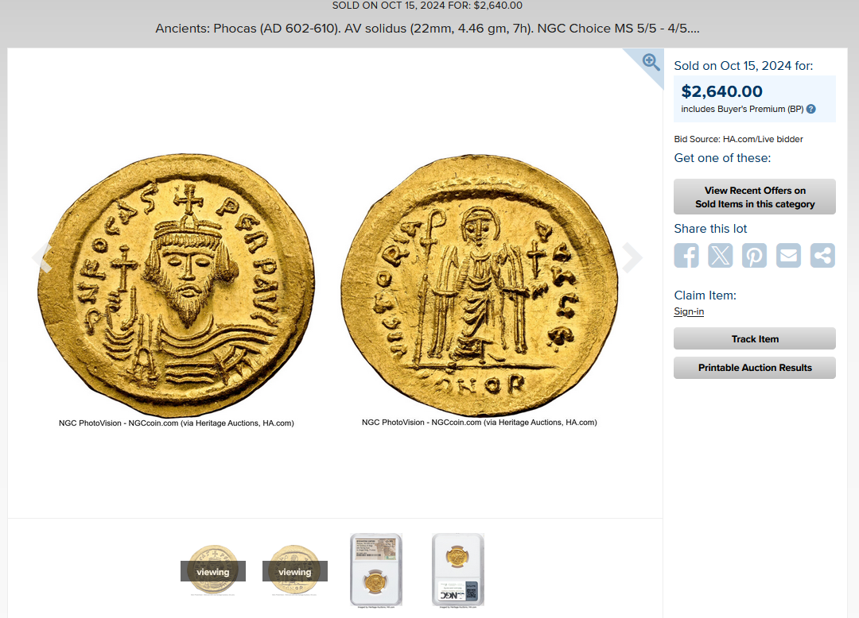
Task: Click the Buyer's Premium help question icon
Action: tap(810, 109)
